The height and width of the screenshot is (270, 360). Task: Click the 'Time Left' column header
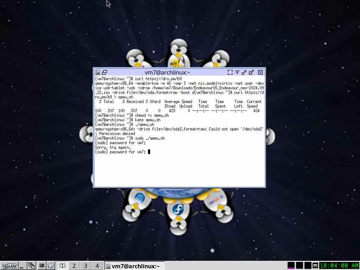[238, 104]
